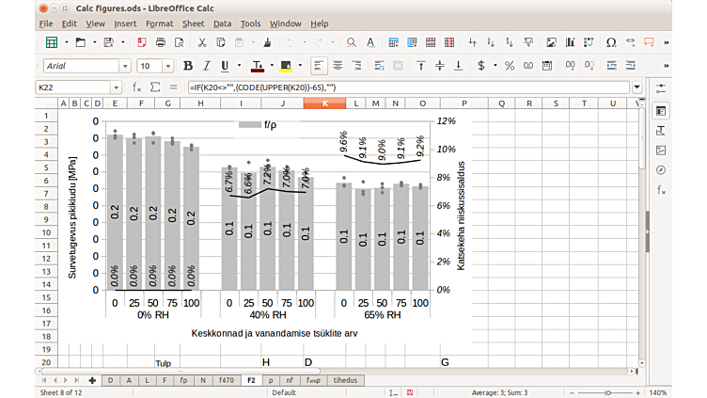The height and width of the screenshot is (398, 707).
Task: Expand the formula input line
Action: 637,88
